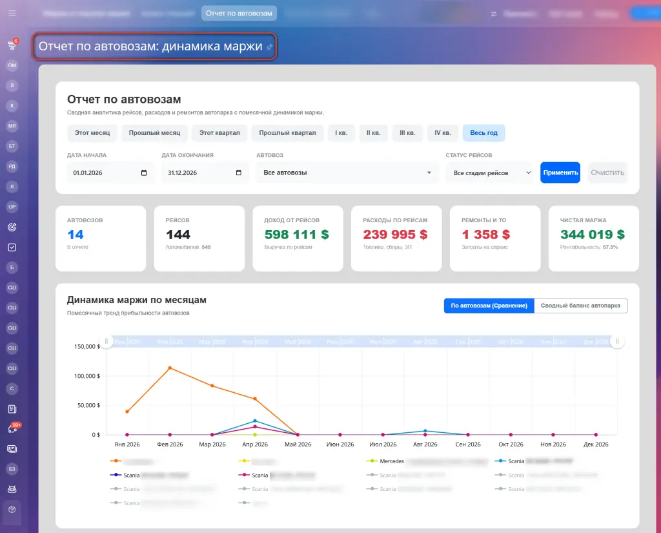Open the ОМ sidebar item
This screenshot has height=533, width=661.
(12, 65)
